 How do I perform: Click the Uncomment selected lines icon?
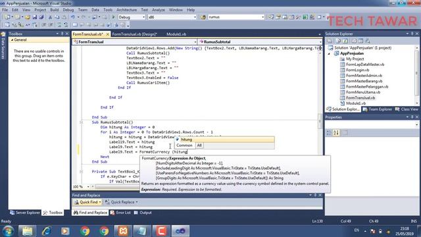pos(66,25)
